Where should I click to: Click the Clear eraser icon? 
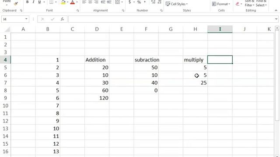pos(237,4)
